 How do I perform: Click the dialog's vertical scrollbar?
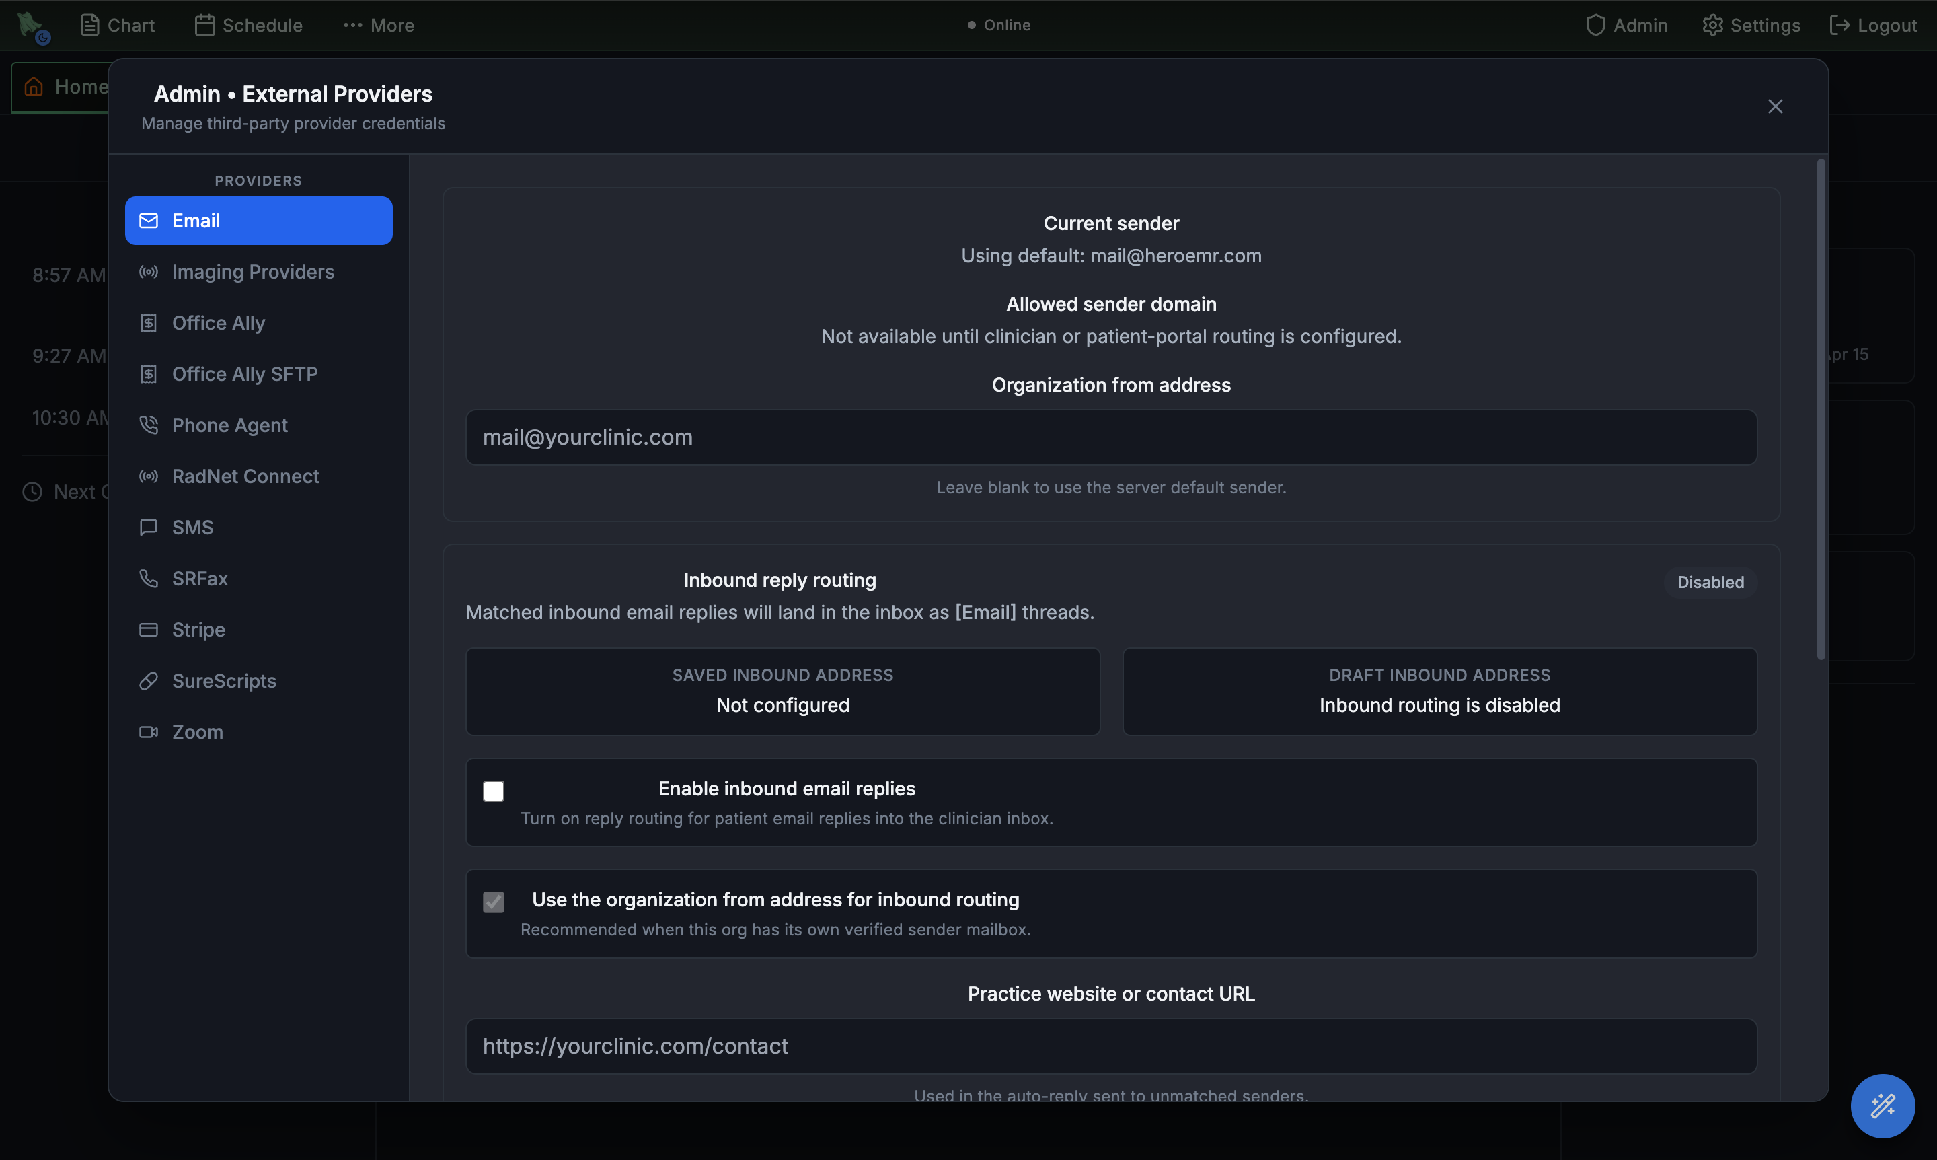tap(1821, 410)
